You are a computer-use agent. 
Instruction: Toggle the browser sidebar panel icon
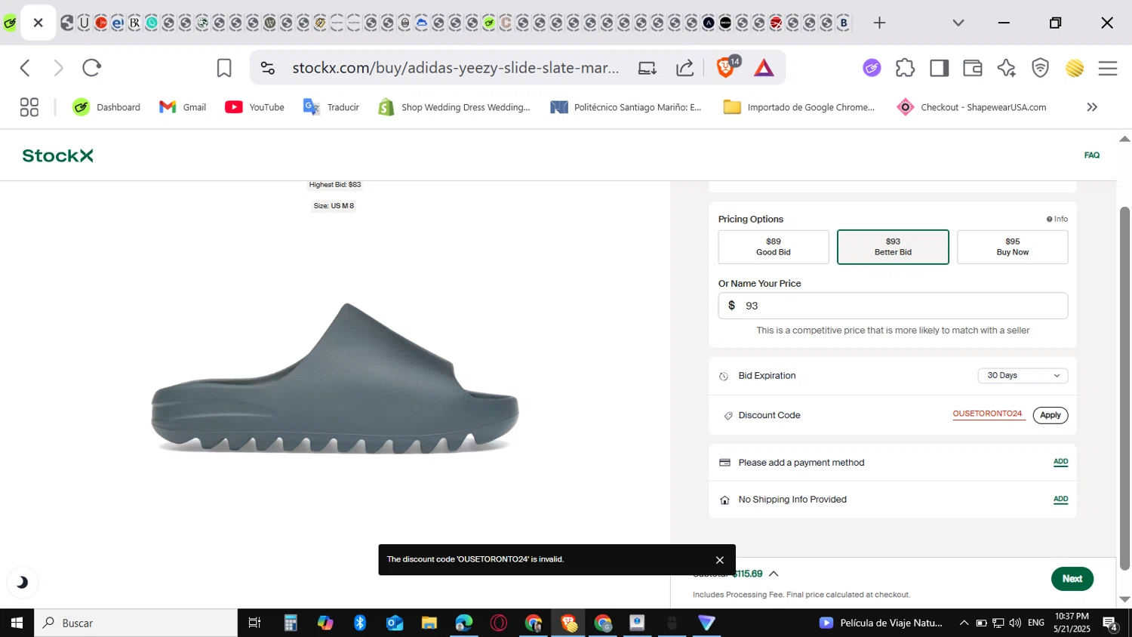pos(939,68)
